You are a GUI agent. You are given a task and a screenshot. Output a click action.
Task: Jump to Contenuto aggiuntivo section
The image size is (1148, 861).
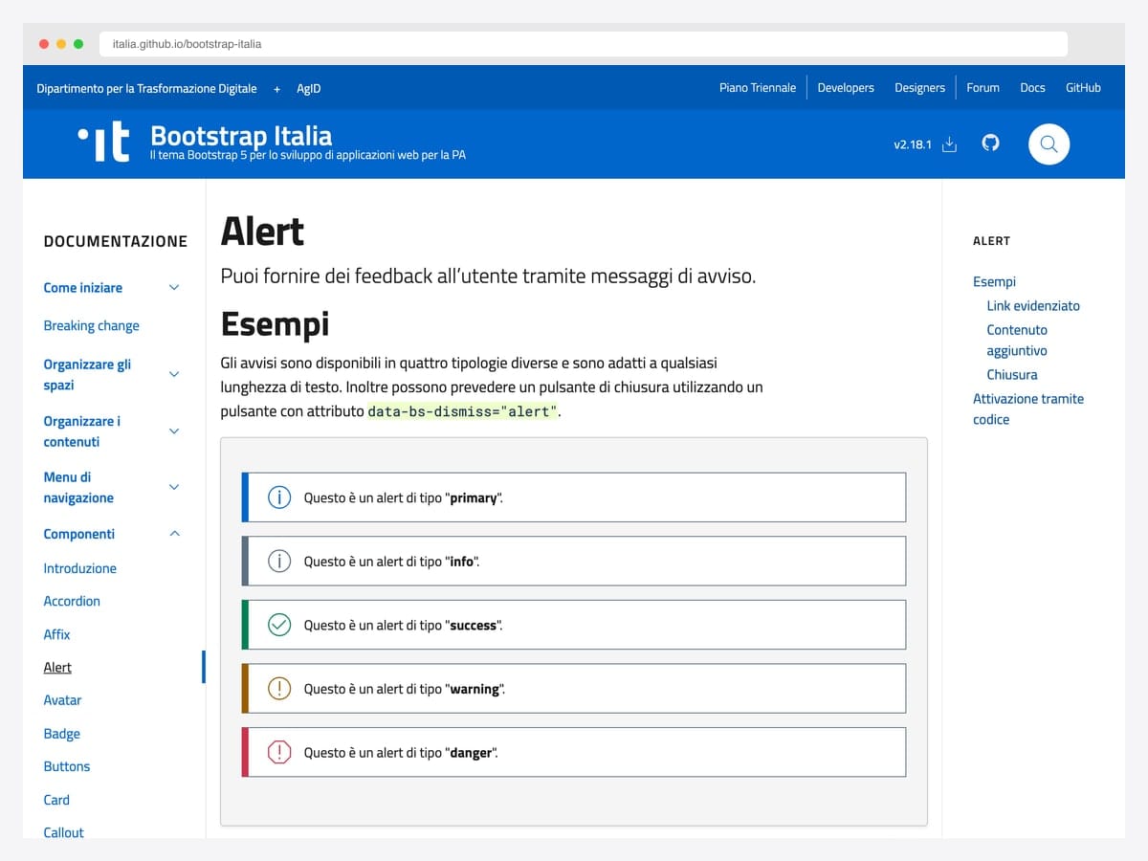(1017, 341)
